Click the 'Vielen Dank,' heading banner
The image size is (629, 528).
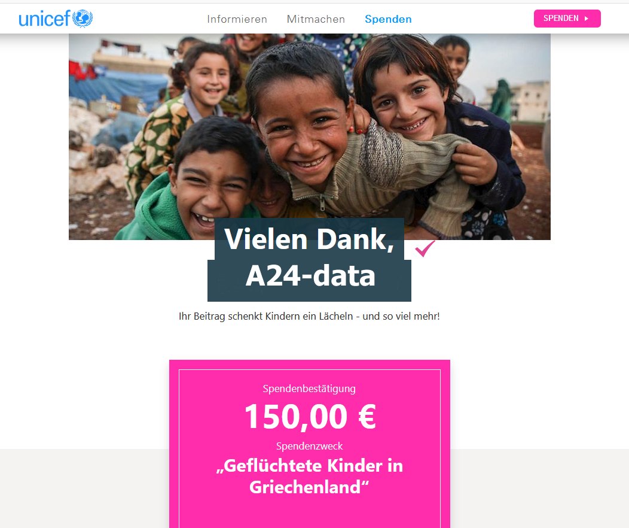point(309,239)
